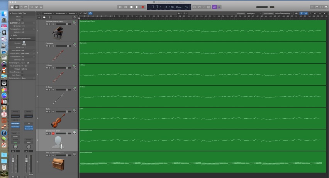Add a new track with plus button
Image resolution: width=329 pixels, height=178 pixels.
[x=39, y=17]
